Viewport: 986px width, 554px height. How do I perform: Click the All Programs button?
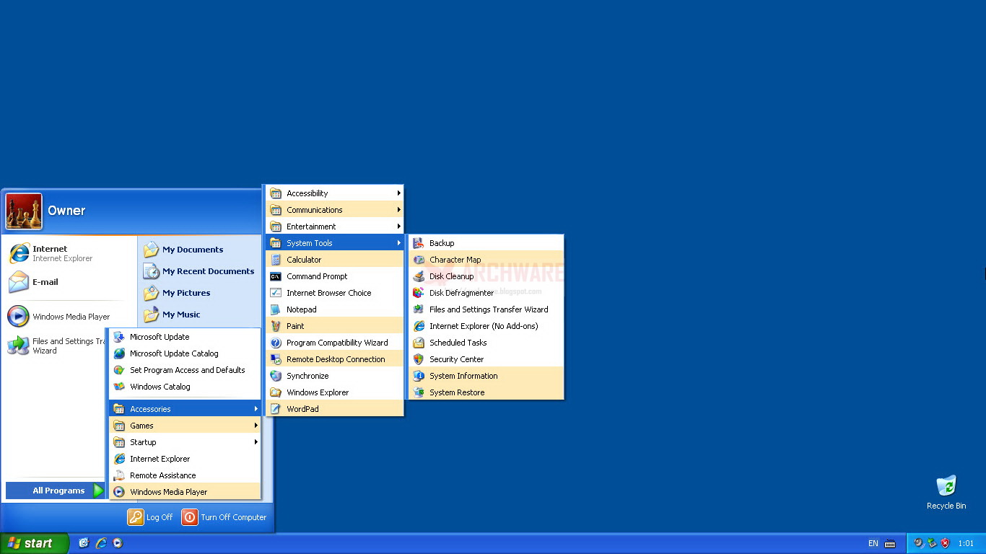point(56,491)
